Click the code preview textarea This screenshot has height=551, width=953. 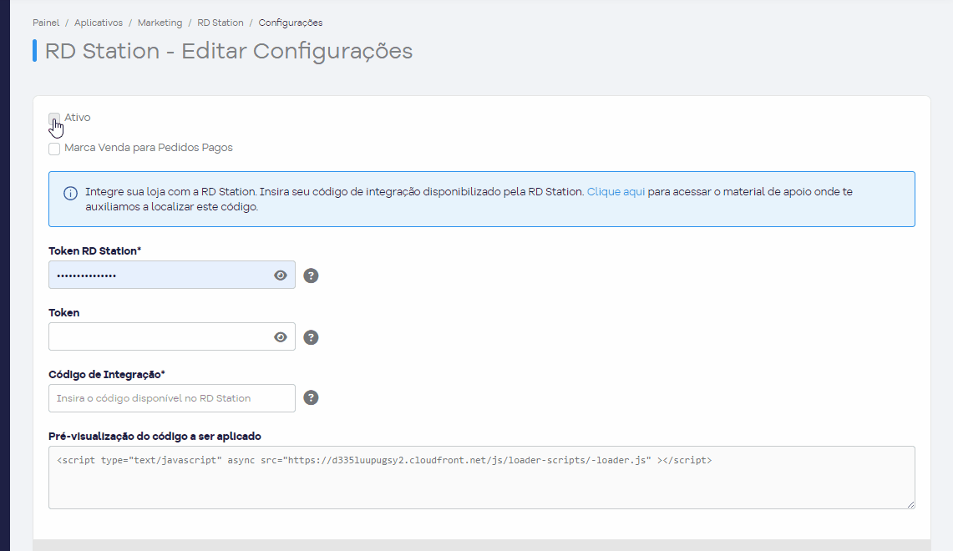[482, 478]
